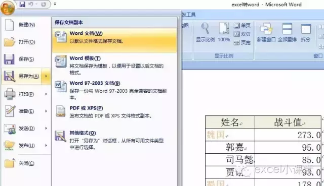Click the Word 模板 file icon
This screenshot has height=186, width=324.
click(61, 61)
